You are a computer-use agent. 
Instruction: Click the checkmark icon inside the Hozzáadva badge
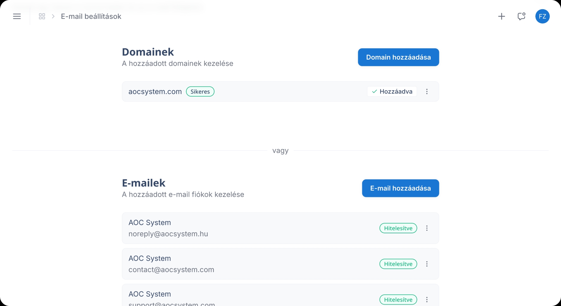coord(375,91)
